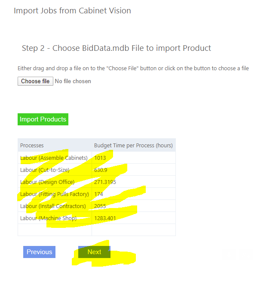
Task: Select the 271.3195 hours cell
Action: [x=105, y=182]
